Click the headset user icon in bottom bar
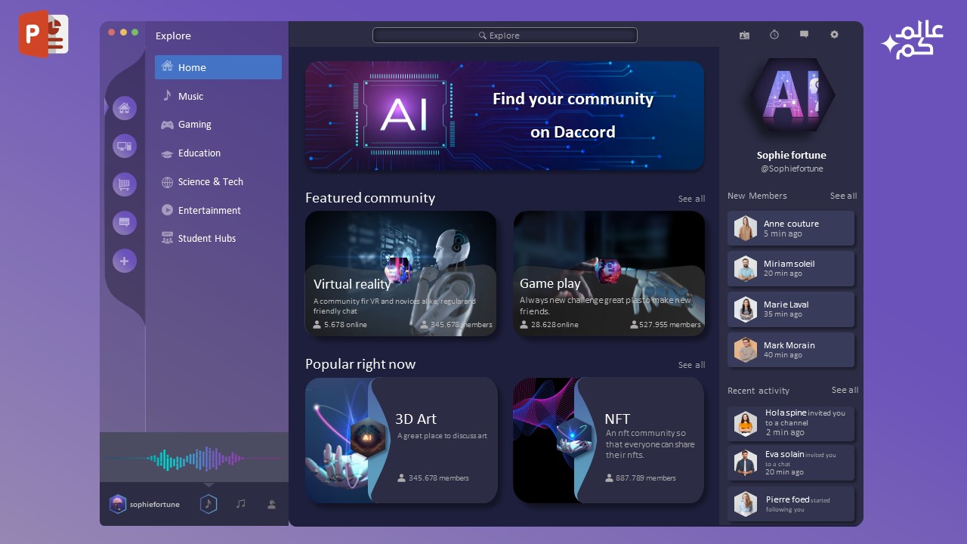This screenshot has height=544, width=967. tap(271, 504)
